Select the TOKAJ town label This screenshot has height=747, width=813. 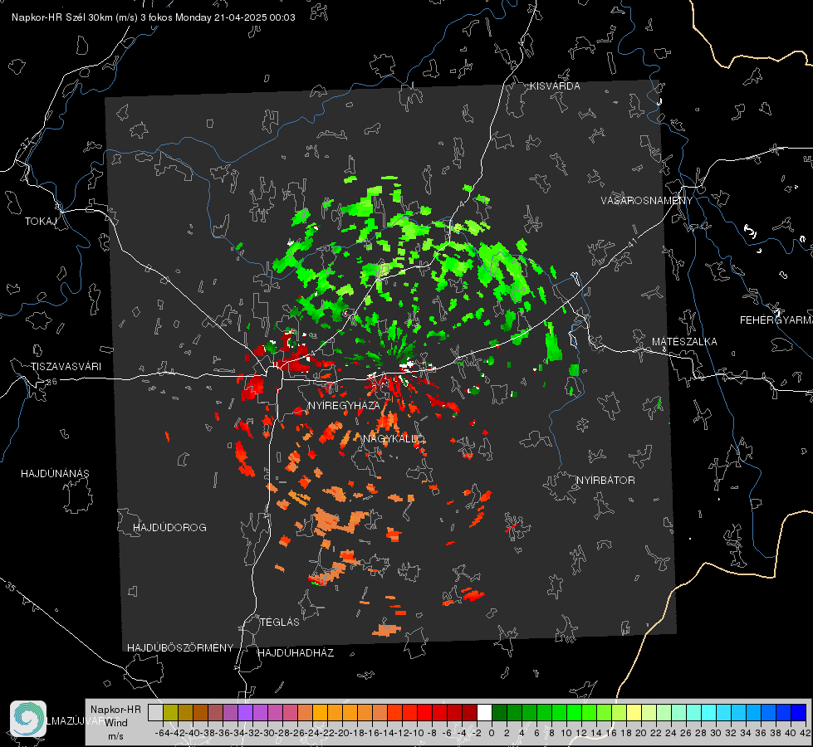point(41,222)
